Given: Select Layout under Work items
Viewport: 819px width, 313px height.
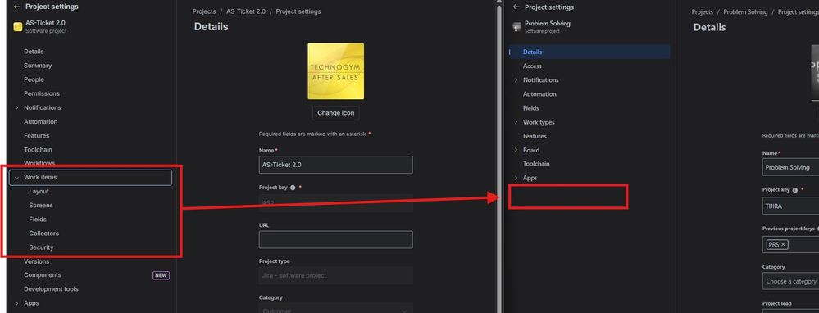Looking at the screenshot, I should coord(39,192).
